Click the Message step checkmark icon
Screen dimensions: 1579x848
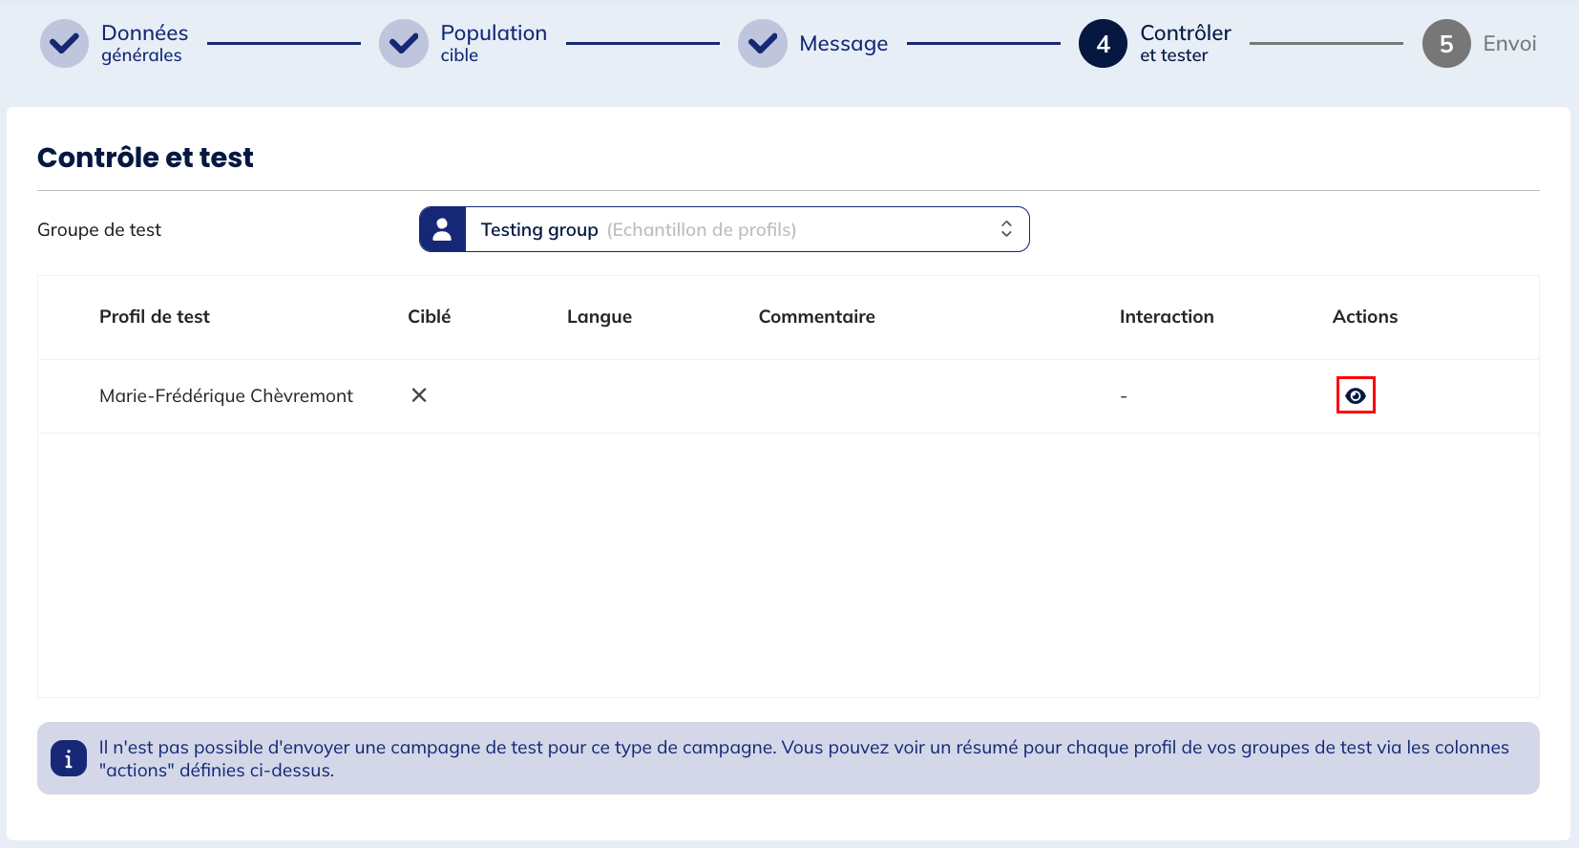pyautogui.click(x=763, y=44)
